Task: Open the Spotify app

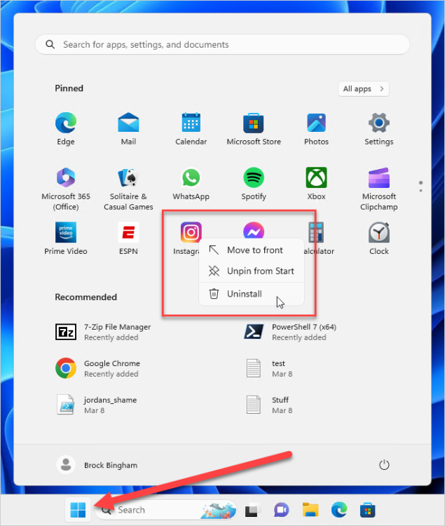Action: [x=254, y=184]
